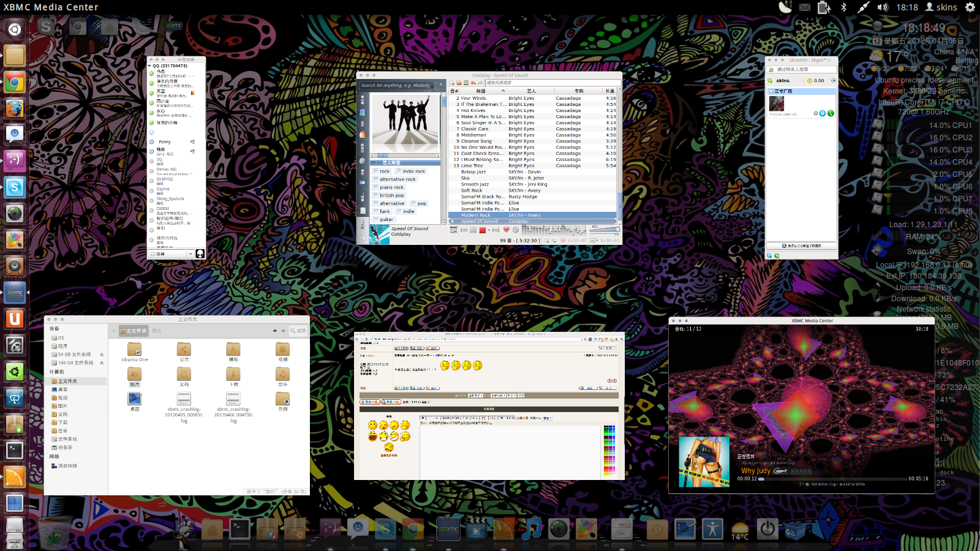This screenshot has height=551, width=980.
Task: Open the 下载 downloads folder icon
Action: [x=233, y=375]
